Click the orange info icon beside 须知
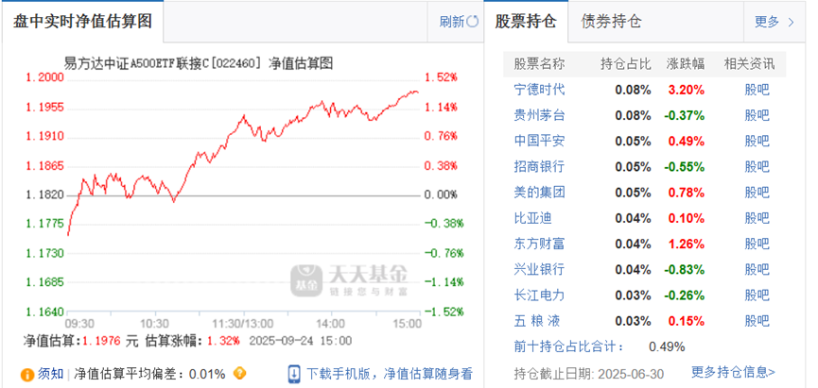 [x=27, y=374]
